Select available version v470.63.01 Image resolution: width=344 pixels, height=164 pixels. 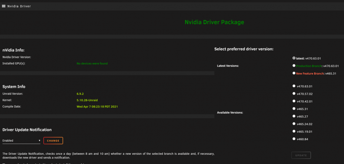tap(294, 86)
